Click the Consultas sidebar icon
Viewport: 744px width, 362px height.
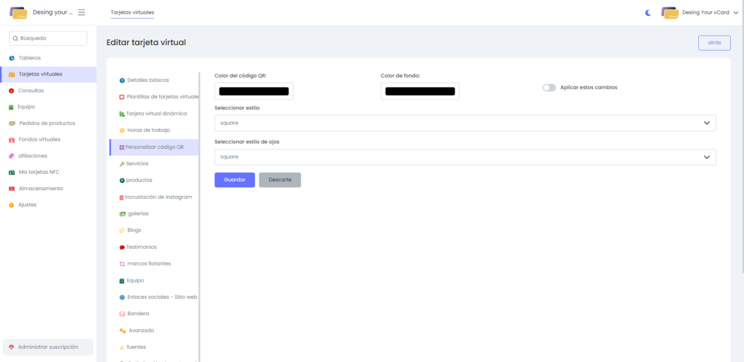(x=12, y=91)
